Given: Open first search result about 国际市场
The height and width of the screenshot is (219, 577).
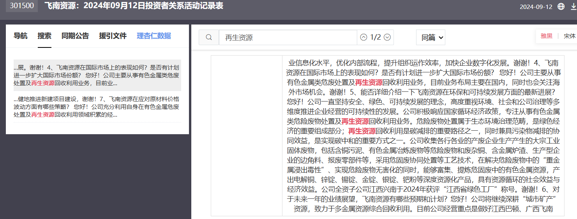Looking at the screenshot, I should tap(97, 75).
